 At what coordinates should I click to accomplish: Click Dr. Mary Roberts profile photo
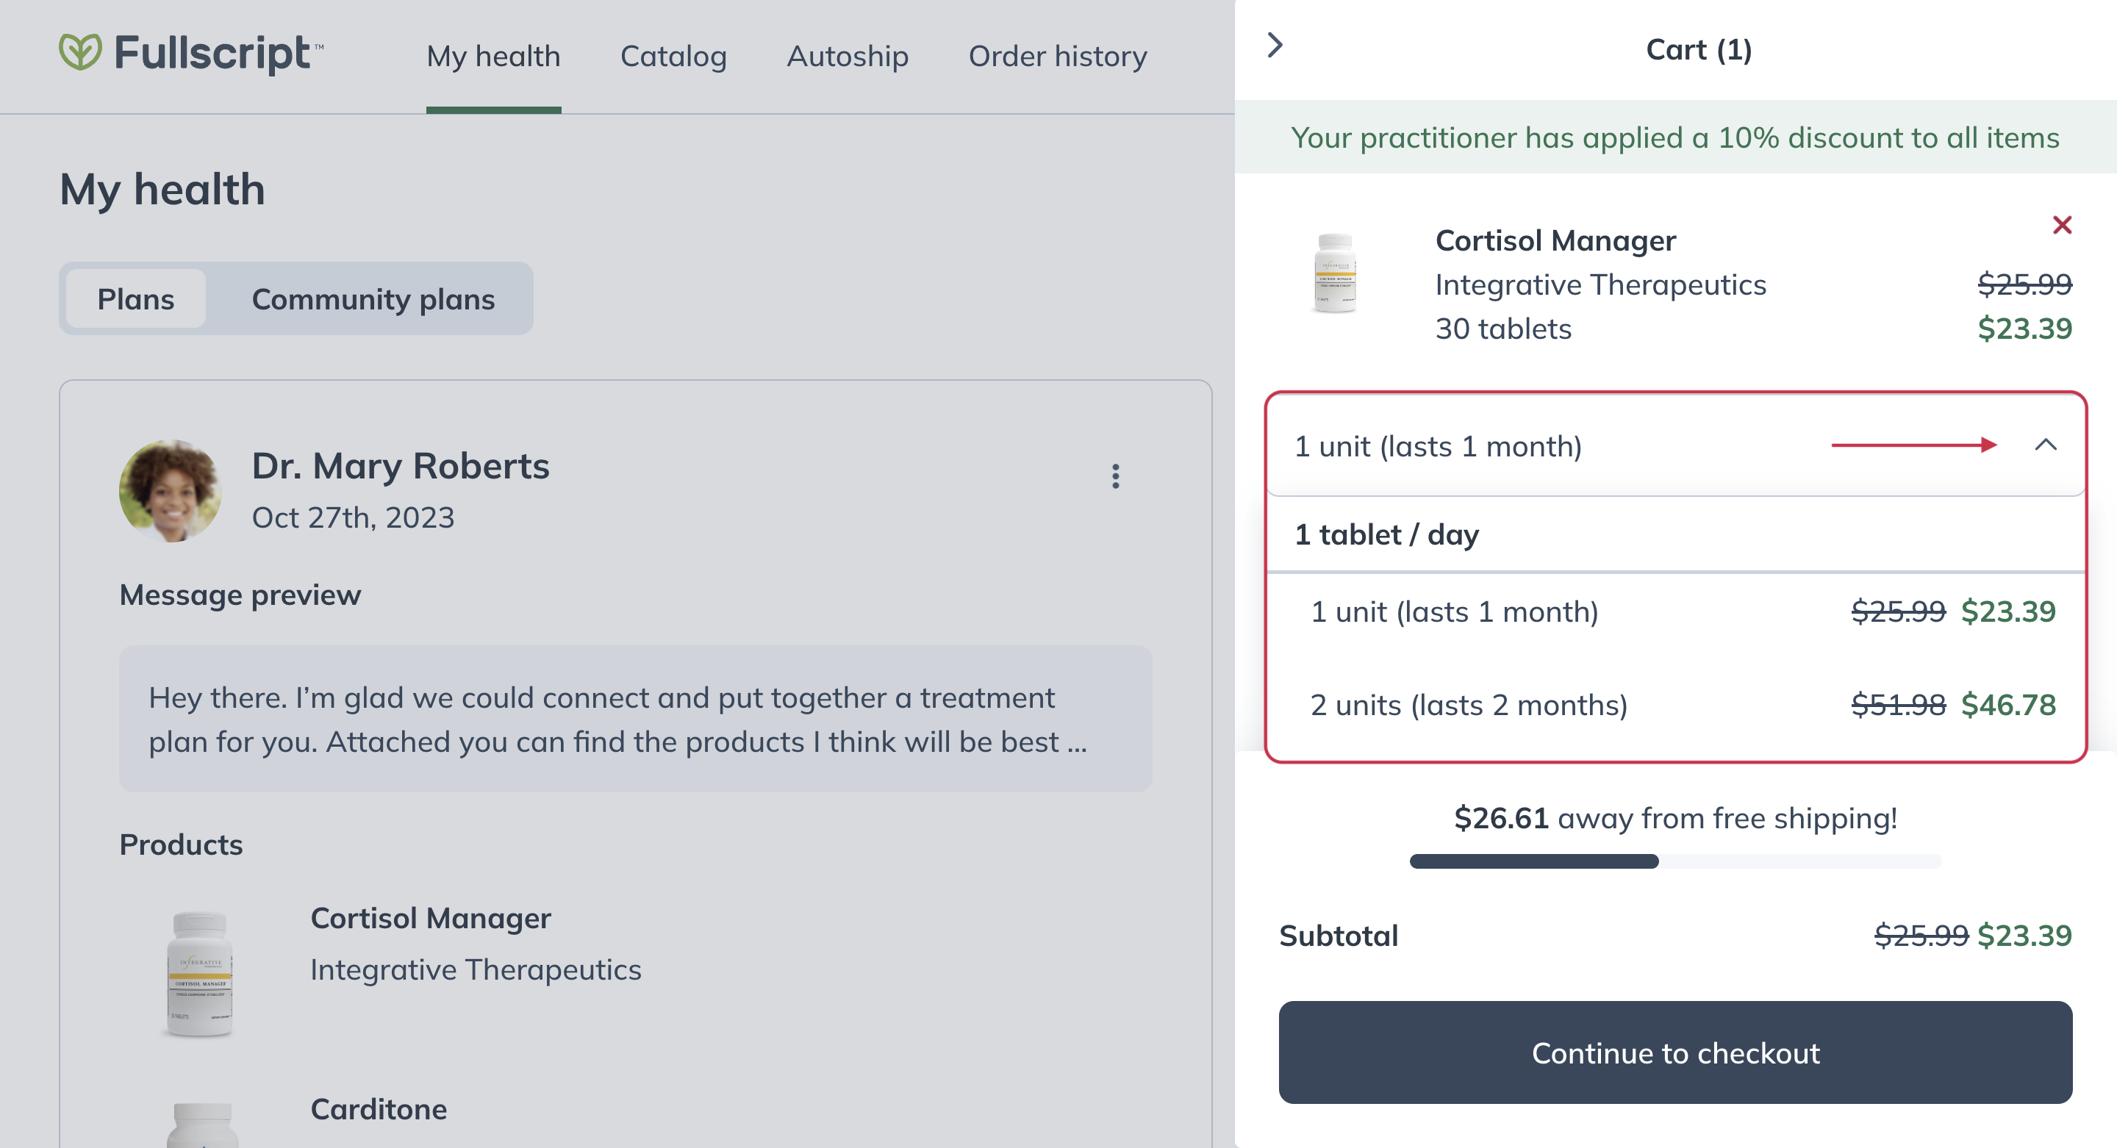click(x=170, y=491)
